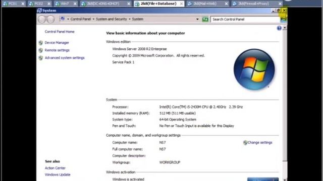Open Windows Update under See also
Viewport: 323px width, 181px height.
pos(58,174)
